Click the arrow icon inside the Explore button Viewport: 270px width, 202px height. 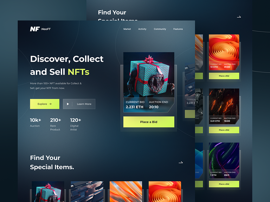tap(50, 104)
